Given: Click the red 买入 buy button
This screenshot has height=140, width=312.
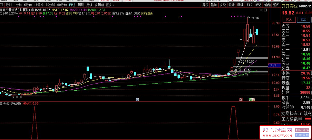Looking at the screenshot, I should pos(289,19).
